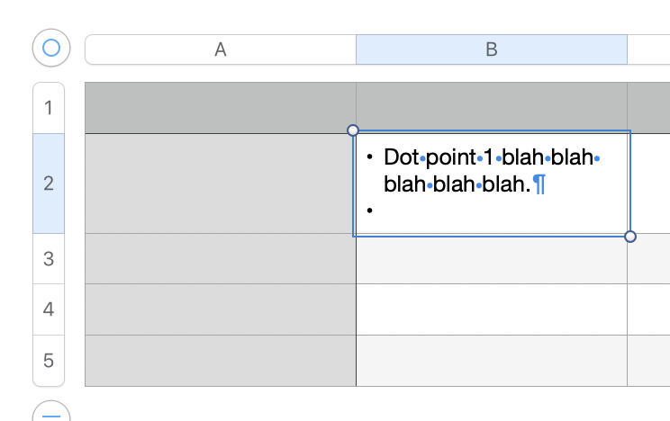Select row 4 header
Image resolution: width=670 pixels, height=421 pixels.
(49, 309)
